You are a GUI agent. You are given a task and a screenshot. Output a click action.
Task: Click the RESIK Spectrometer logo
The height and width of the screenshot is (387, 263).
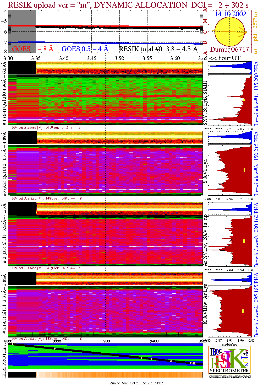(229, 360)
